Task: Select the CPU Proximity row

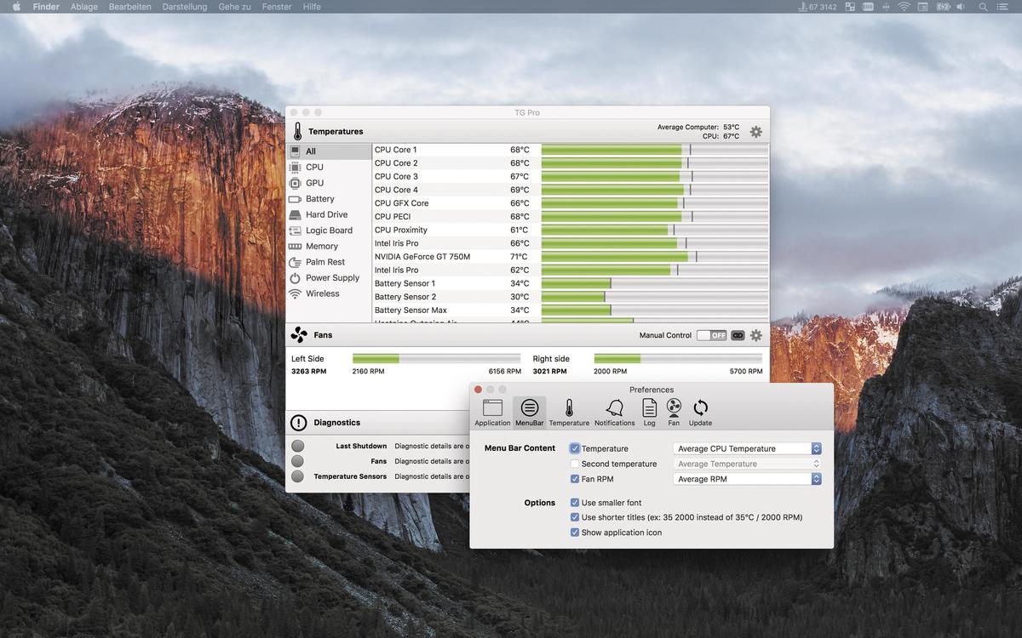Action: (571, 230)
